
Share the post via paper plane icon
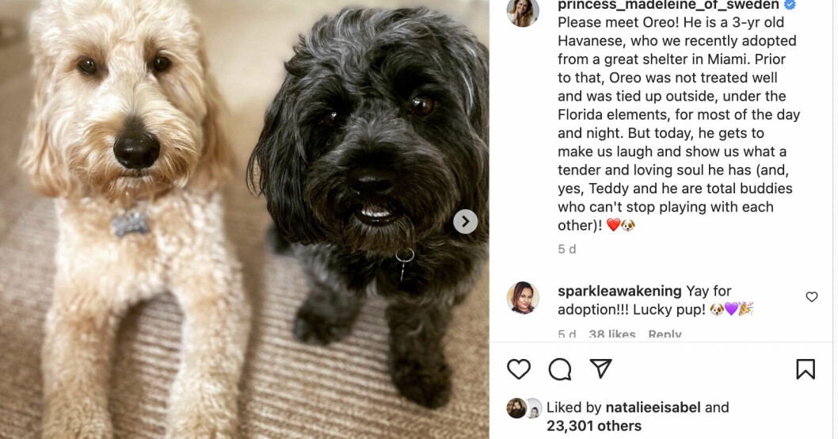tap(600, 368)
